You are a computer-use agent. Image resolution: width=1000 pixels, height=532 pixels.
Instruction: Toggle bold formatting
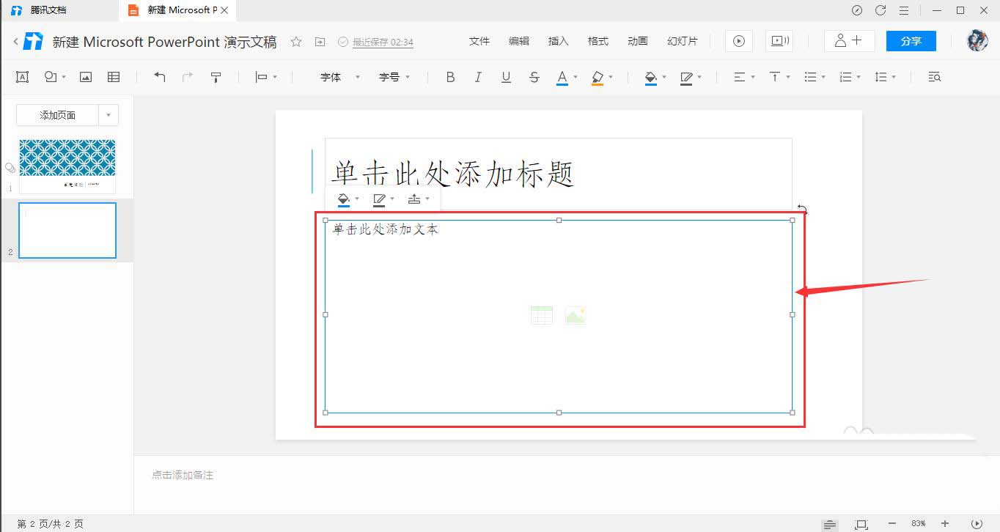450,77
